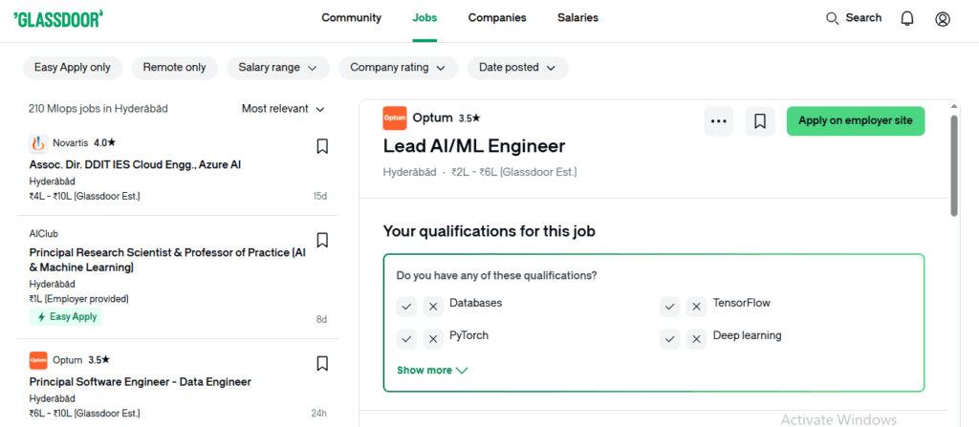Expand the Salary range filter
This screenshot has width=979, height=427.
277,68
